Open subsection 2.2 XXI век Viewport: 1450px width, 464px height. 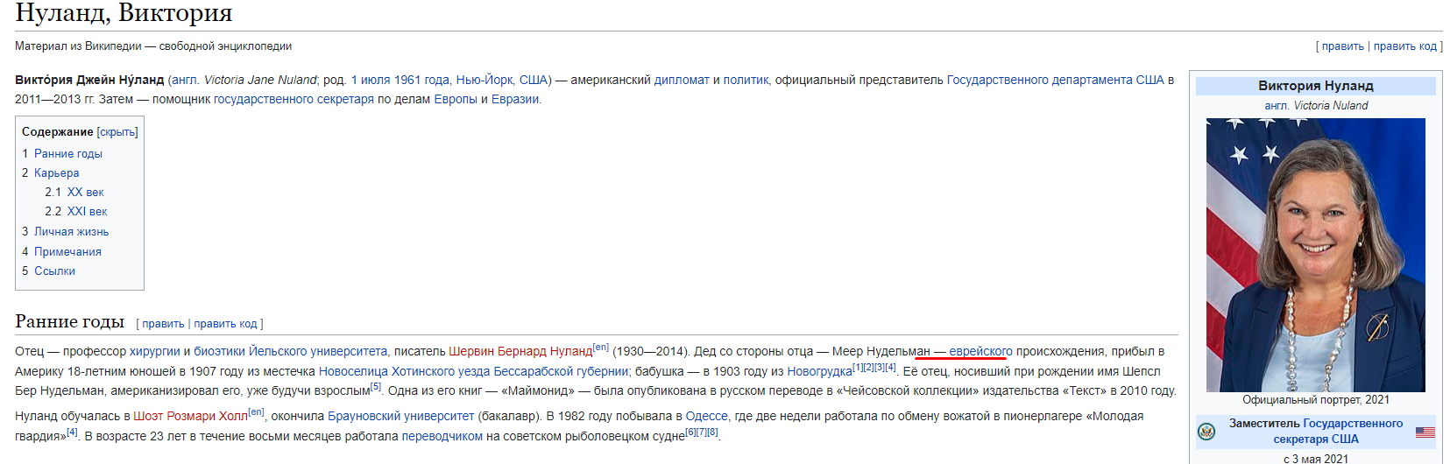[x=87, y=211]
